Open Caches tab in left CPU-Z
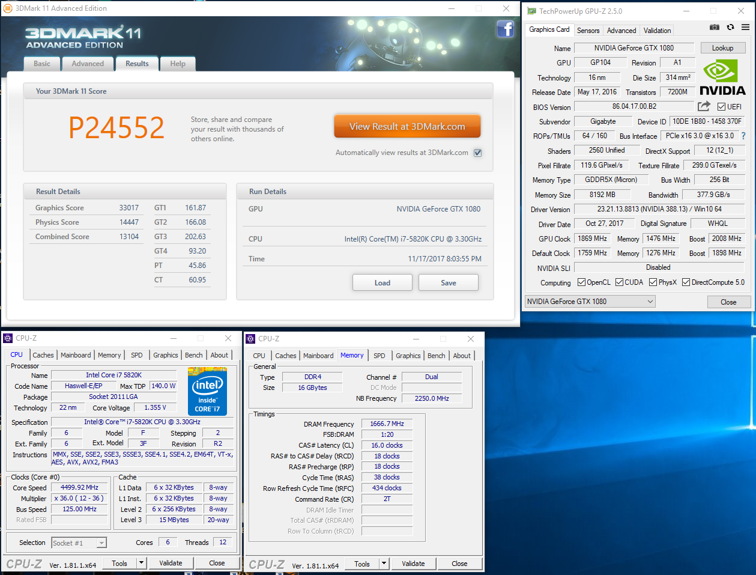Image resolution: width=756 pixels, height=575 pixels. point(43,355)
